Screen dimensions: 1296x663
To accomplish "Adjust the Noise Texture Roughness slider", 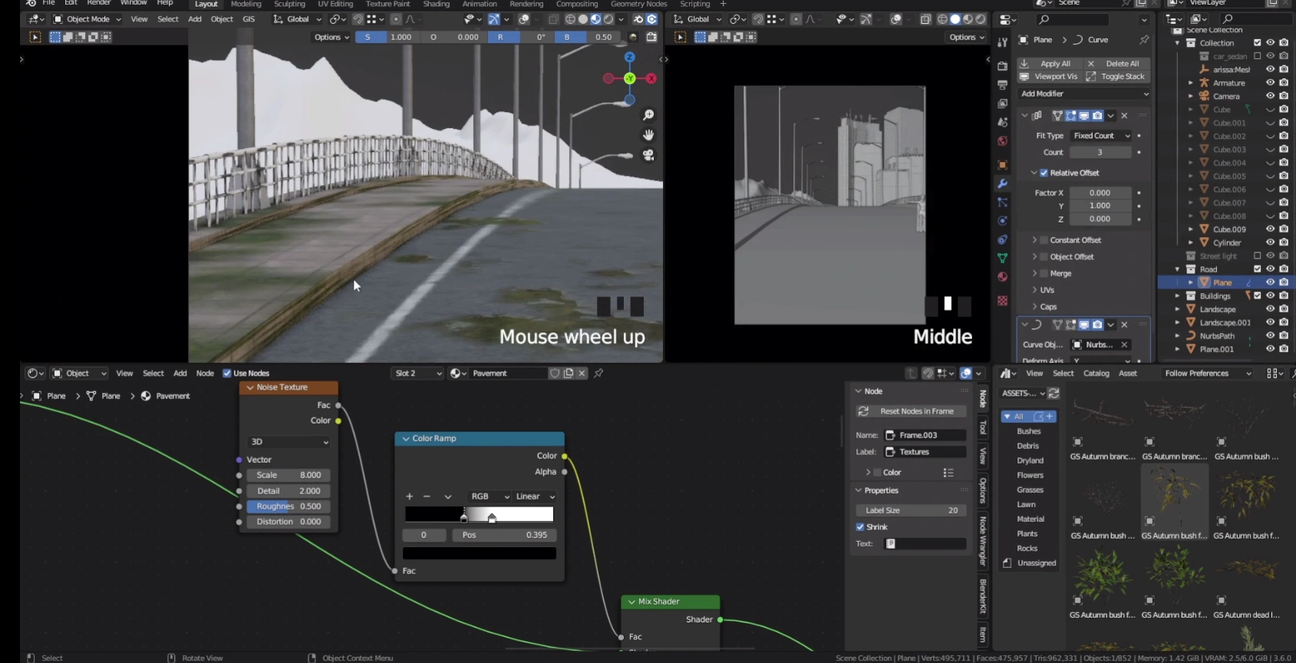I will point(289,506).
